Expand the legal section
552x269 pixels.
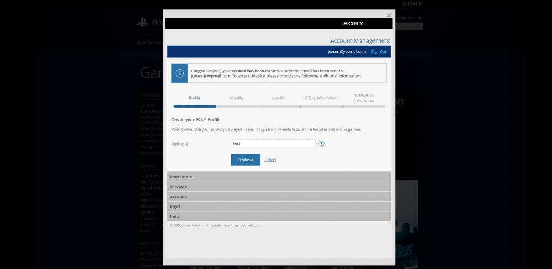pyautogui.click(x=279, y=206)
